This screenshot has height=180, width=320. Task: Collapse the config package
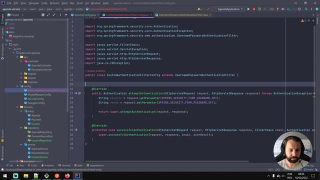tap(17, 86)
